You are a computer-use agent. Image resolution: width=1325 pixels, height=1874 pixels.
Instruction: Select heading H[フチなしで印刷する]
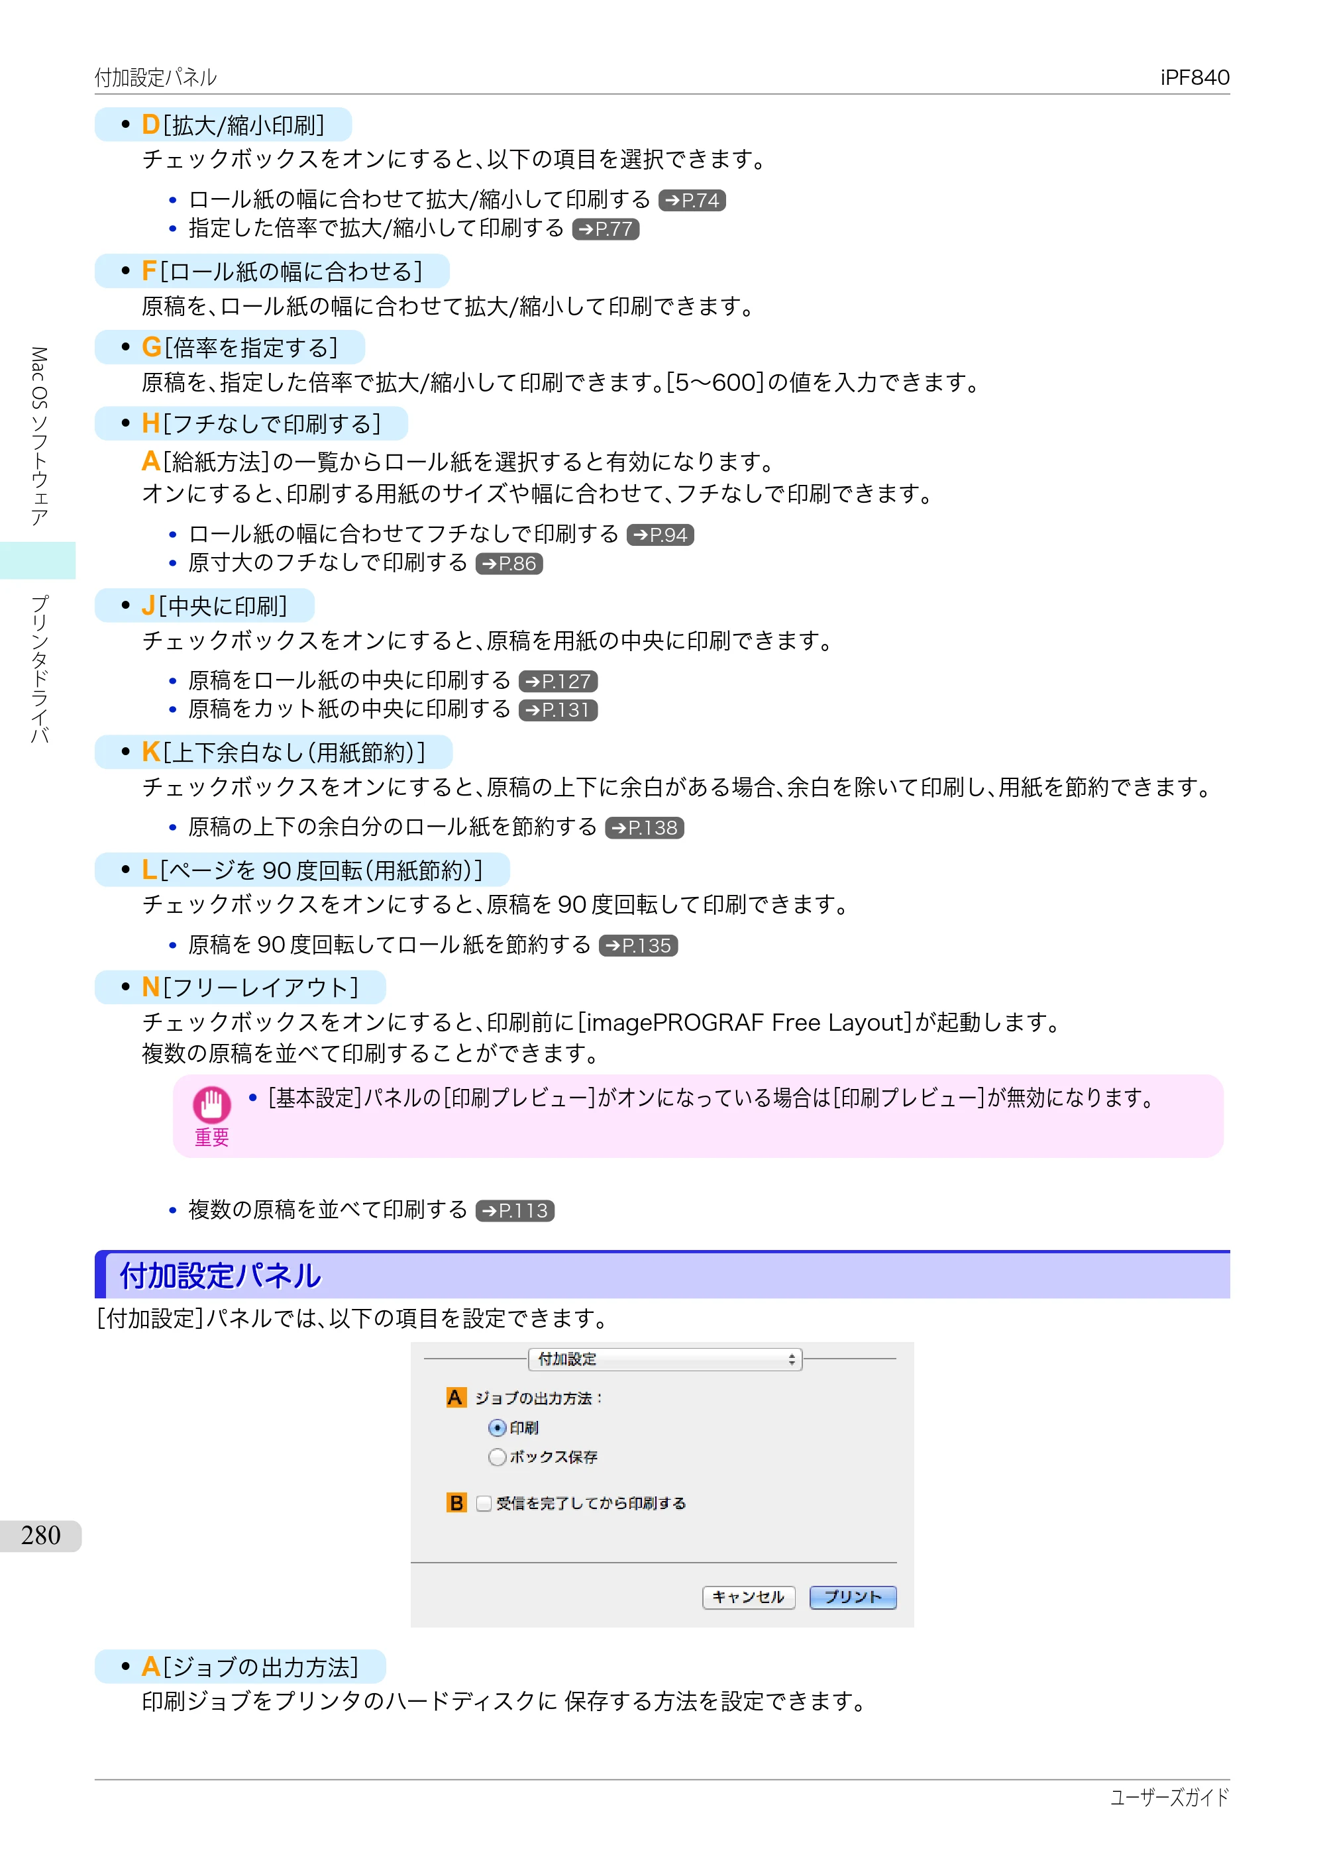(x=250, y=423)
